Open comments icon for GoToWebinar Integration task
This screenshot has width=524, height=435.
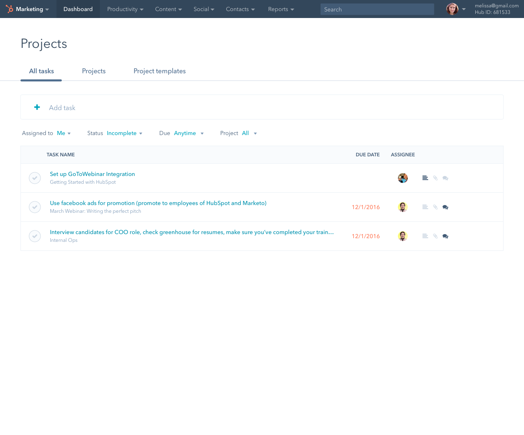pos(445,178)
